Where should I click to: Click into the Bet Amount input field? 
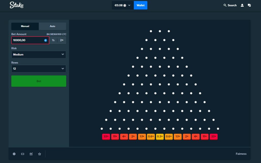point(28,40)
